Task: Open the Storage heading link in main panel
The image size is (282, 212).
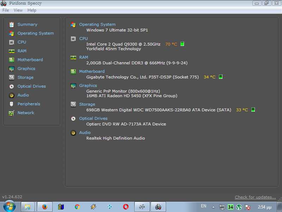Action: click(87, 104)
